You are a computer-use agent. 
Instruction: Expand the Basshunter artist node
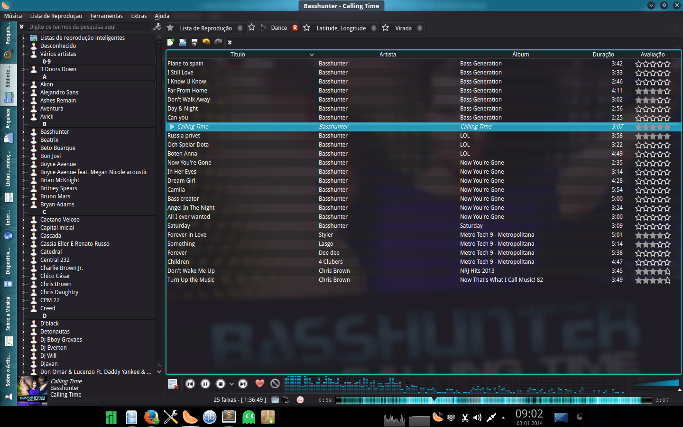23,132
